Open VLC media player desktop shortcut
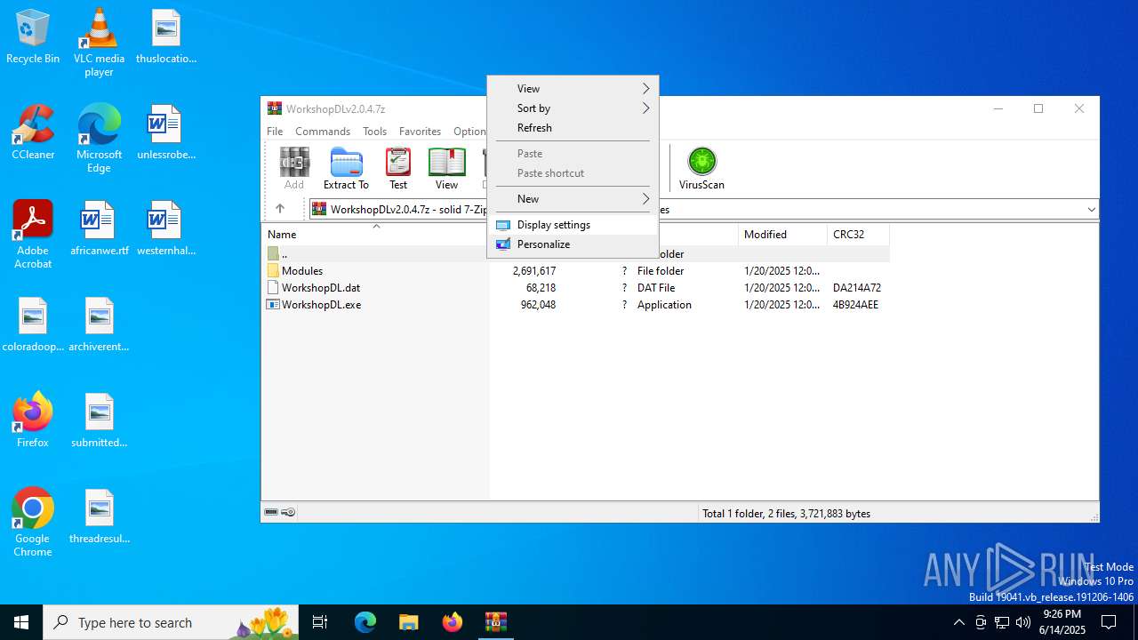The width and height of the screenshot is (1138, 640). click(99, 42)
